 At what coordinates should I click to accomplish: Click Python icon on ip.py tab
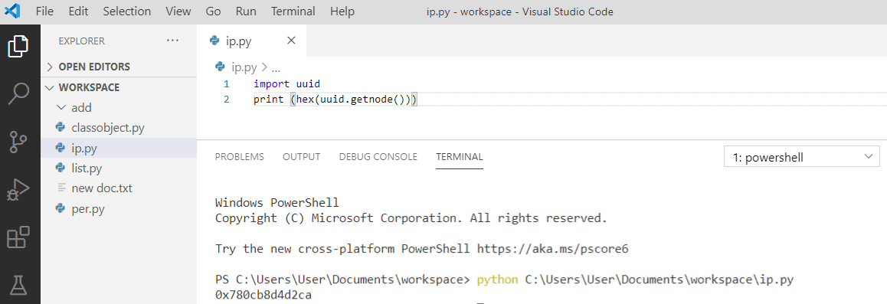(x=214, y=41)
